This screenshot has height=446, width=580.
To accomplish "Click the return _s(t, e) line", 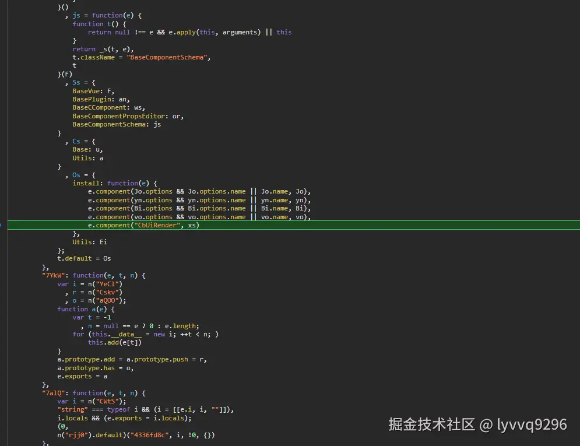I will [103, 49].
